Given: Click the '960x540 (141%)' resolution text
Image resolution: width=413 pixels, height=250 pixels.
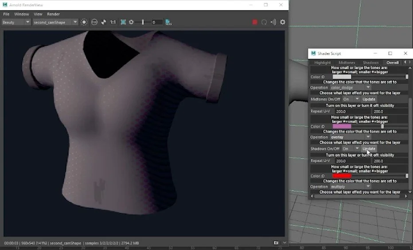Looking at the screenshot, I should (x=34, y=243).
